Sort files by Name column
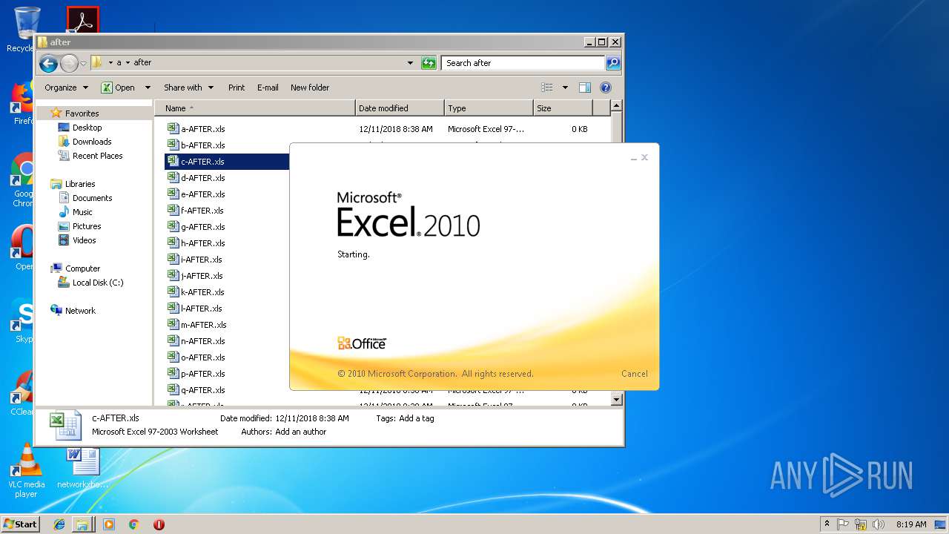The width and height of the screenshot is (949, 534). coord(255,108)
